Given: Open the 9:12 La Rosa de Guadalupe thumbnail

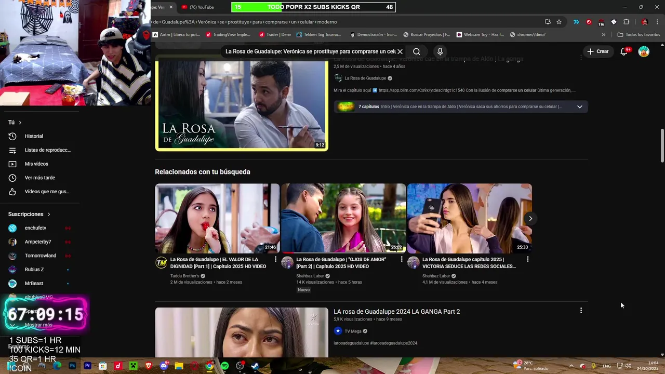Looking at the screenshot, I should [242, 105].
